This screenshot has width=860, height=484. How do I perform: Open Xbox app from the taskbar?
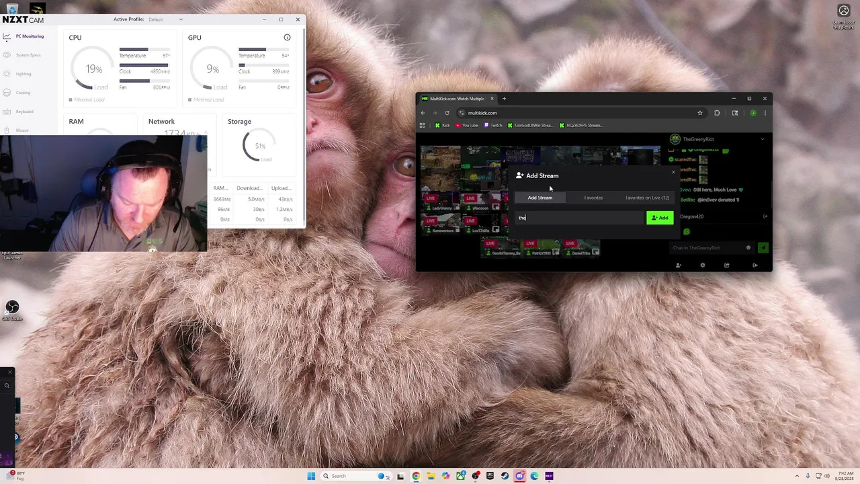tap(460, 476)
